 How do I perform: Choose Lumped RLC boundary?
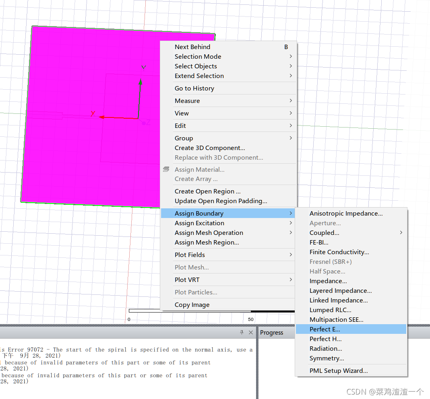point(351,310)
